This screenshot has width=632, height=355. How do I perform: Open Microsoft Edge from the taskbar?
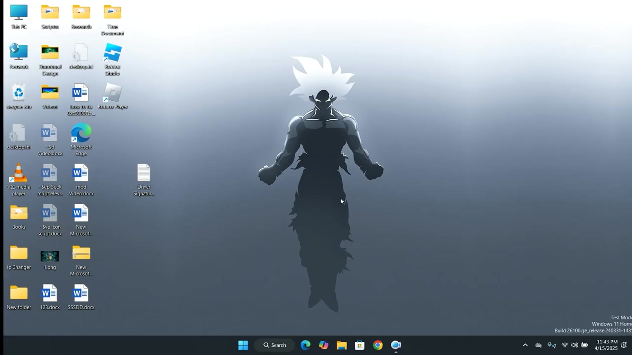(x=305, y=345)
